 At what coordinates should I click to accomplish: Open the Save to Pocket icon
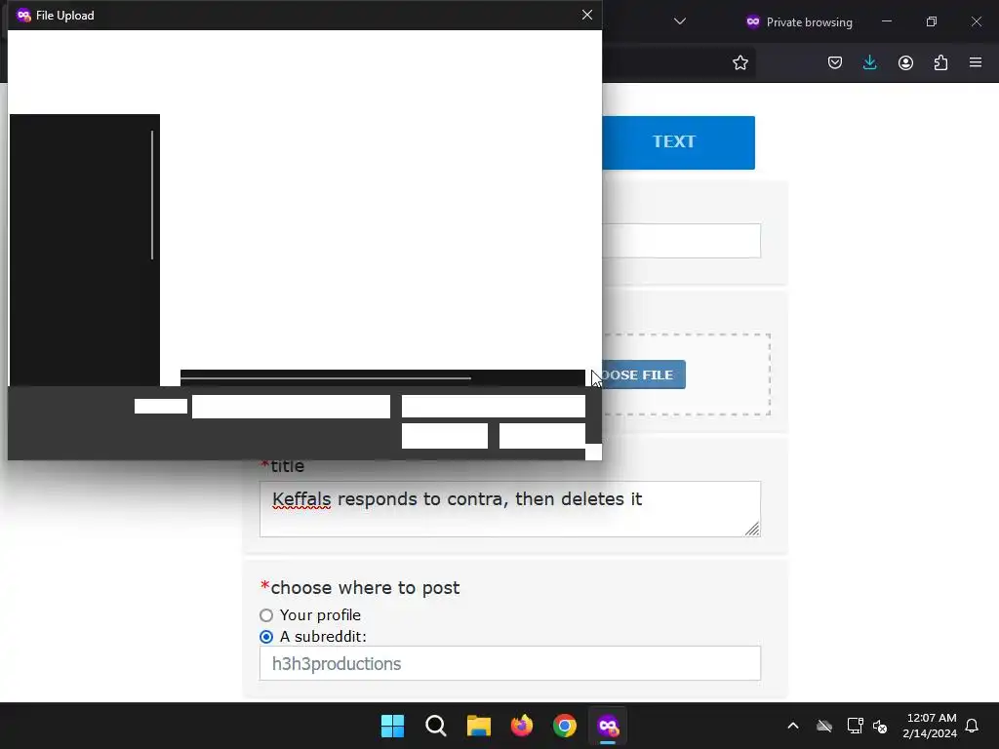coord(835,62)
